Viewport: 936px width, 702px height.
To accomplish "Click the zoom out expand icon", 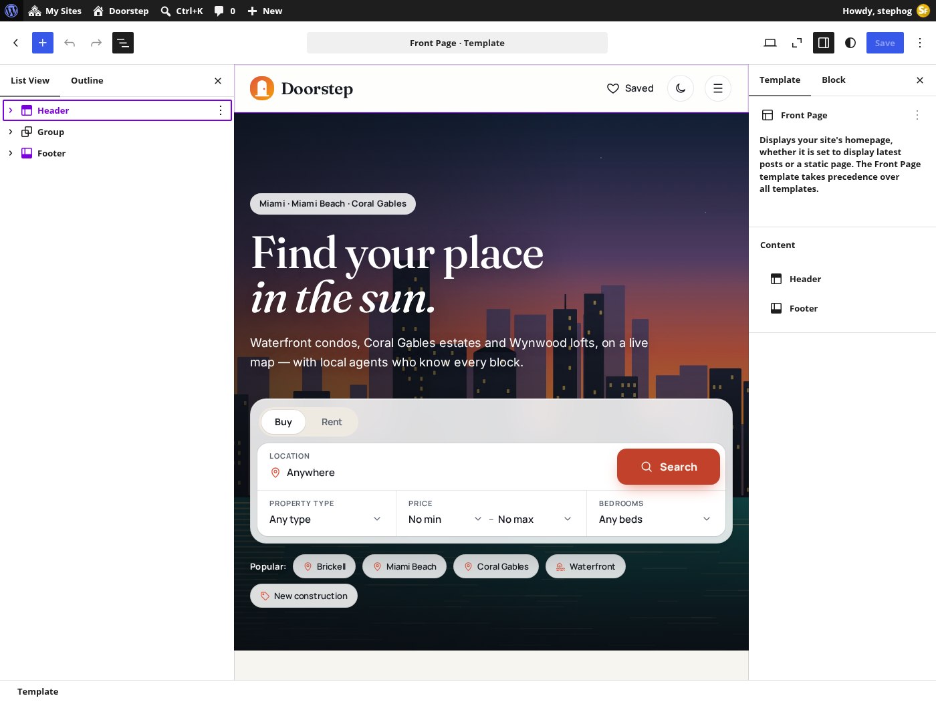I will point(797,43).
